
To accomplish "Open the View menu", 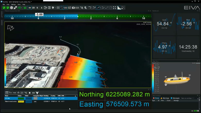I will (x=8, y=4).
